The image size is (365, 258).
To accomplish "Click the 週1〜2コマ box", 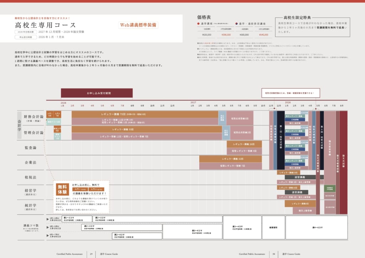I will click(x=77, y=219).
